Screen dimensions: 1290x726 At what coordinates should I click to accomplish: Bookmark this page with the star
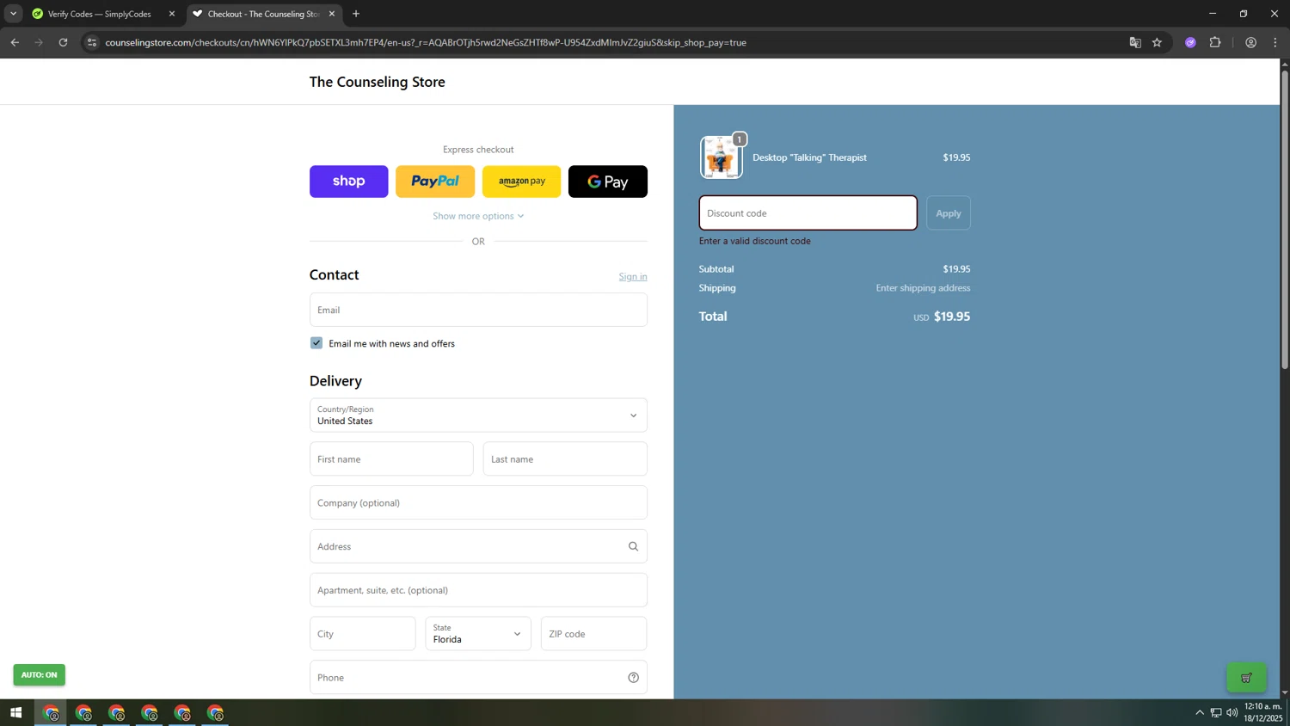pos(1158,42)
